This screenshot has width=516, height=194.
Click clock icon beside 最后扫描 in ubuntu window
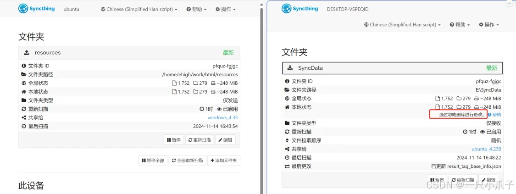click(x=24, y=126)
